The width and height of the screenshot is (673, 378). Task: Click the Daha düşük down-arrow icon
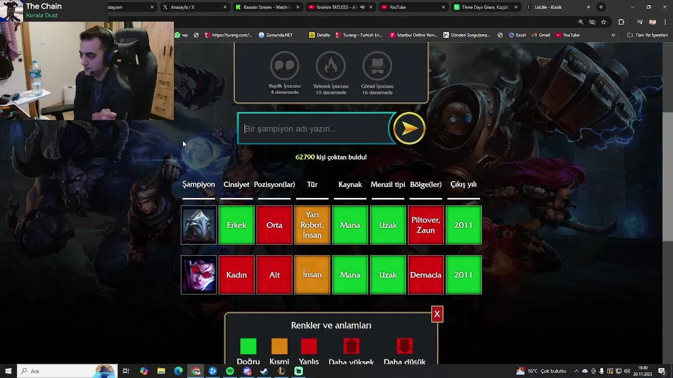[x=404, y=346]
